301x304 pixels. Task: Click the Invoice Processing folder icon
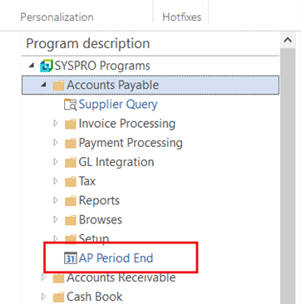[71, 124]
